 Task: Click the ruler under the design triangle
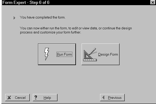click(90, 60)
